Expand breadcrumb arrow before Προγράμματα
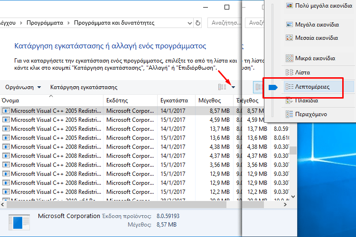Viewport: 356px width, 237px height. 21,23
